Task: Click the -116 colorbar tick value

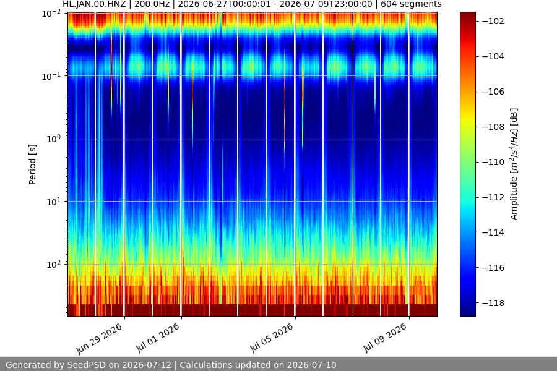Action: 493,268
